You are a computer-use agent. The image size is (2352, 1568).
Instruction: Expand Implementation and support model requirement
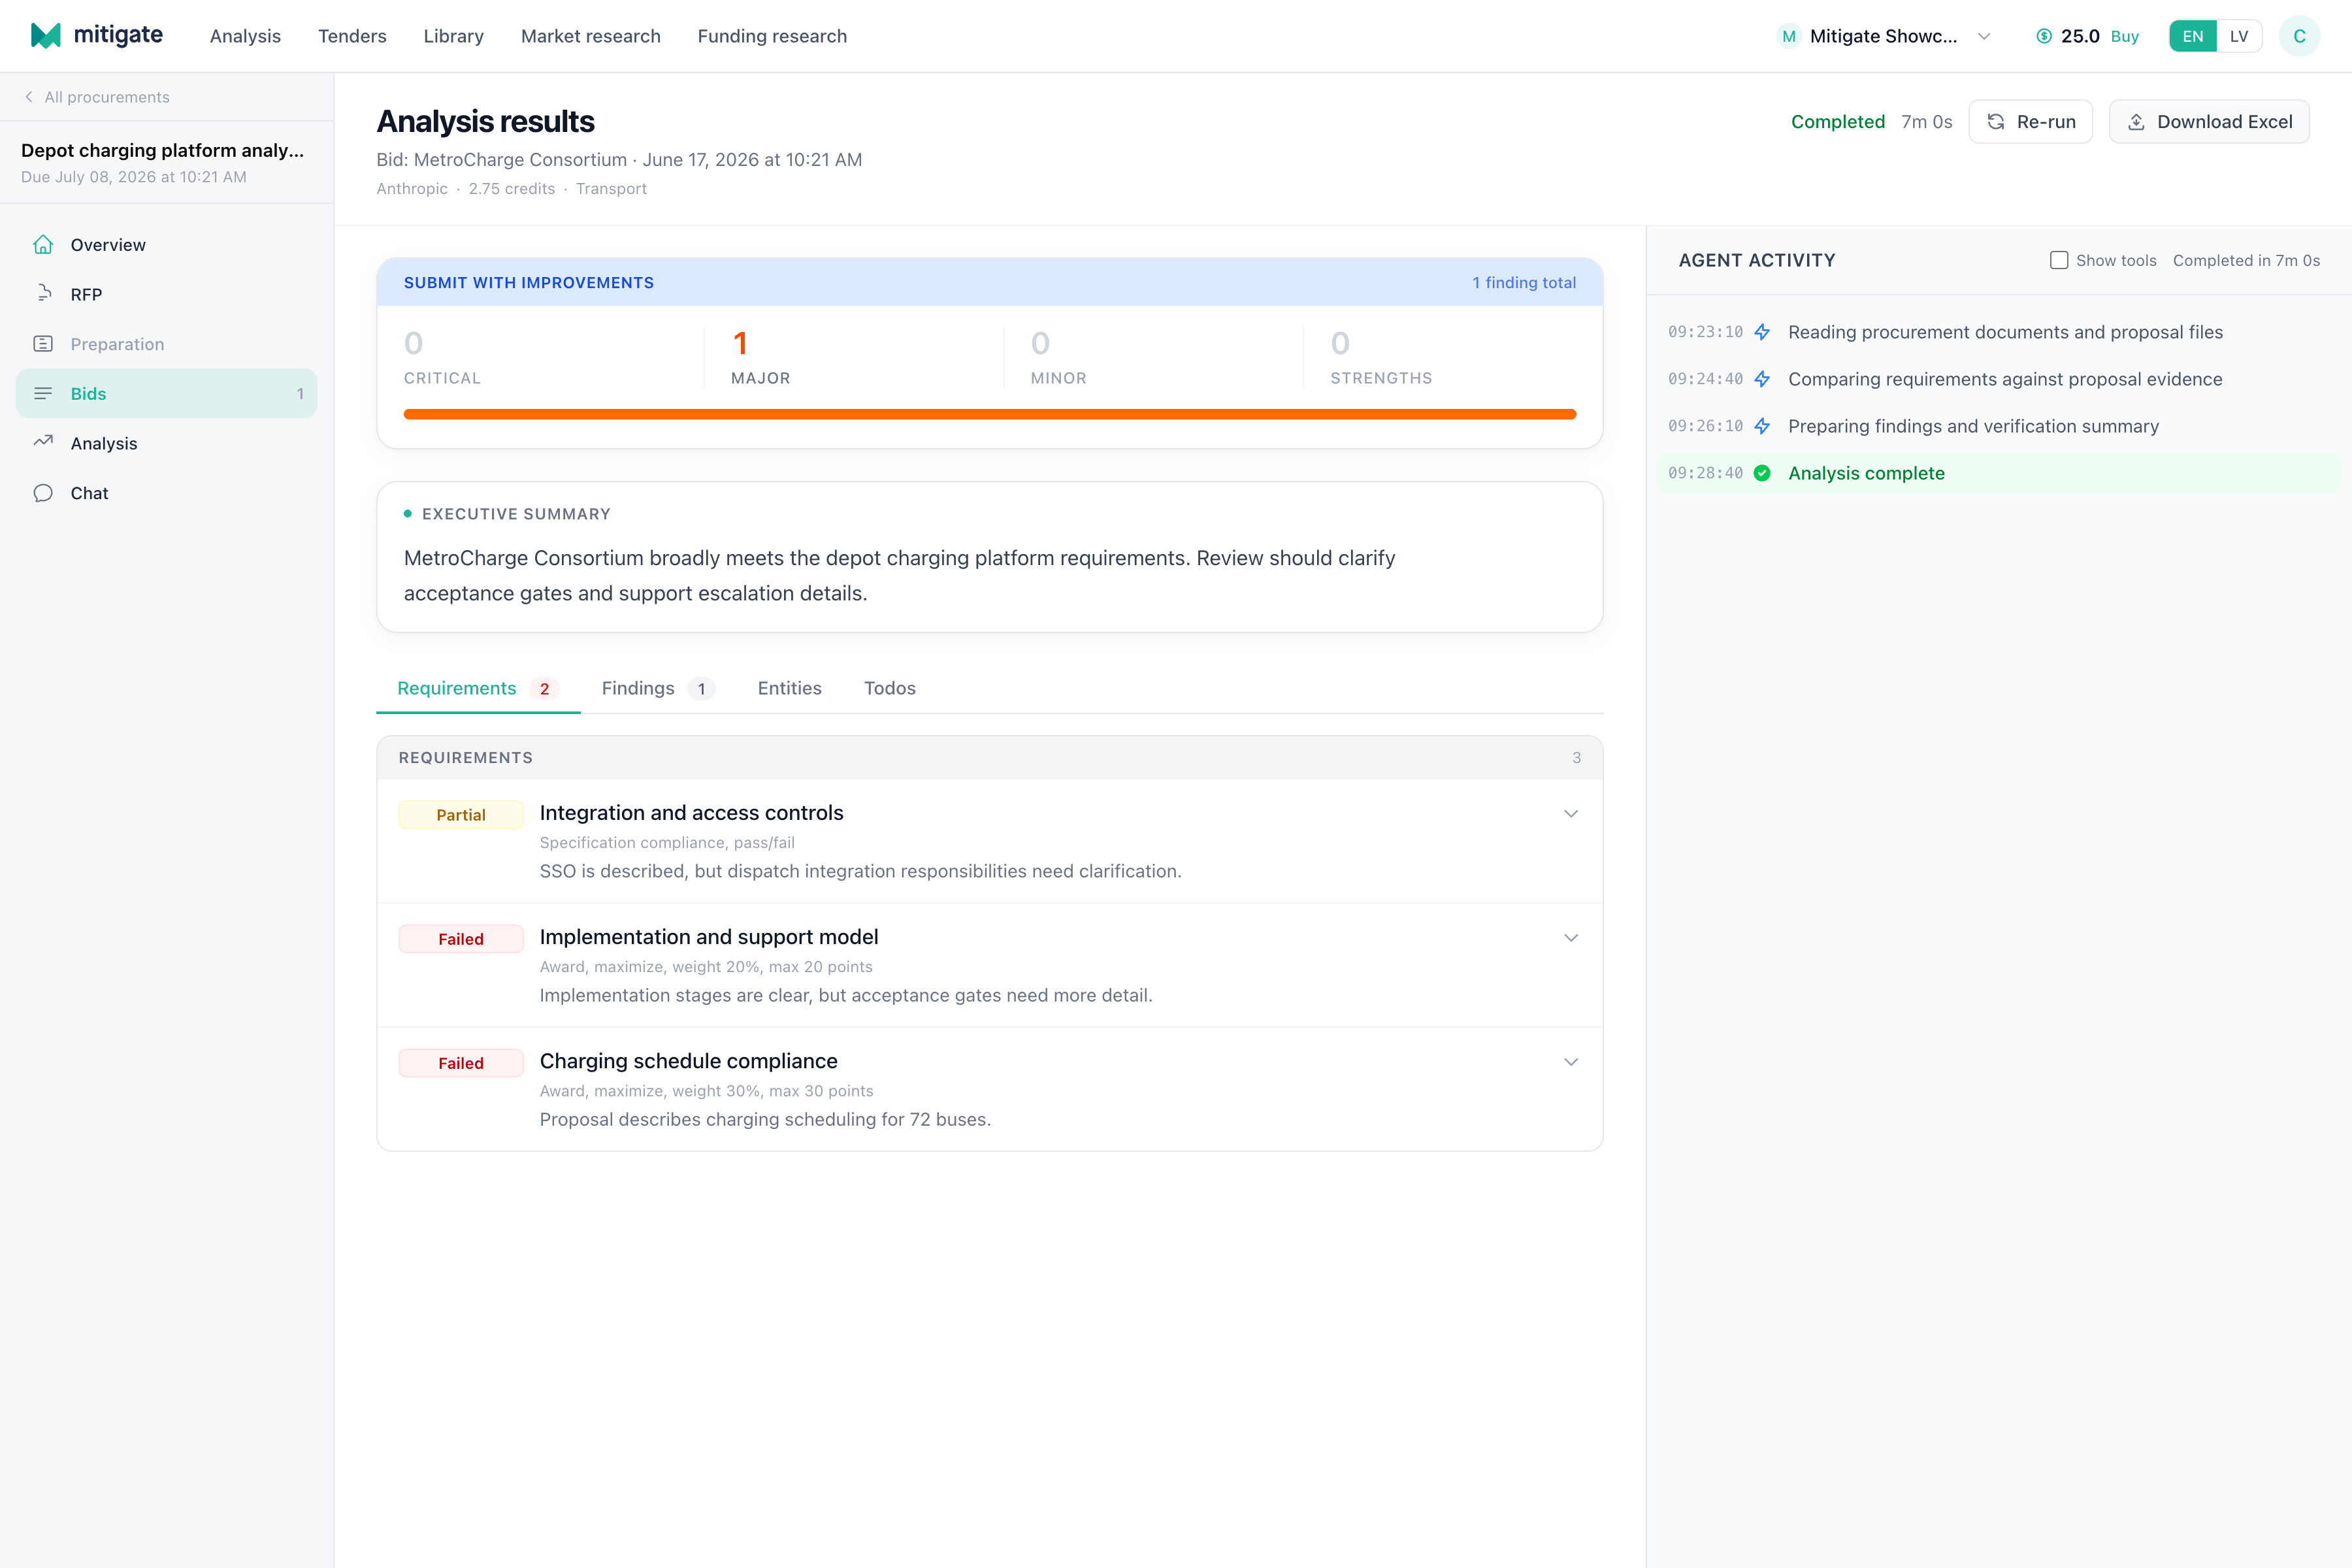click(1571, 937)
